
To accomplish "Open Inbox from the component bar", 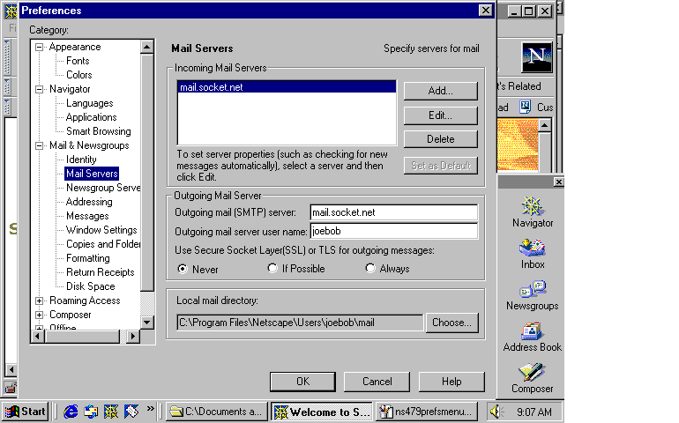I will 533,254.
